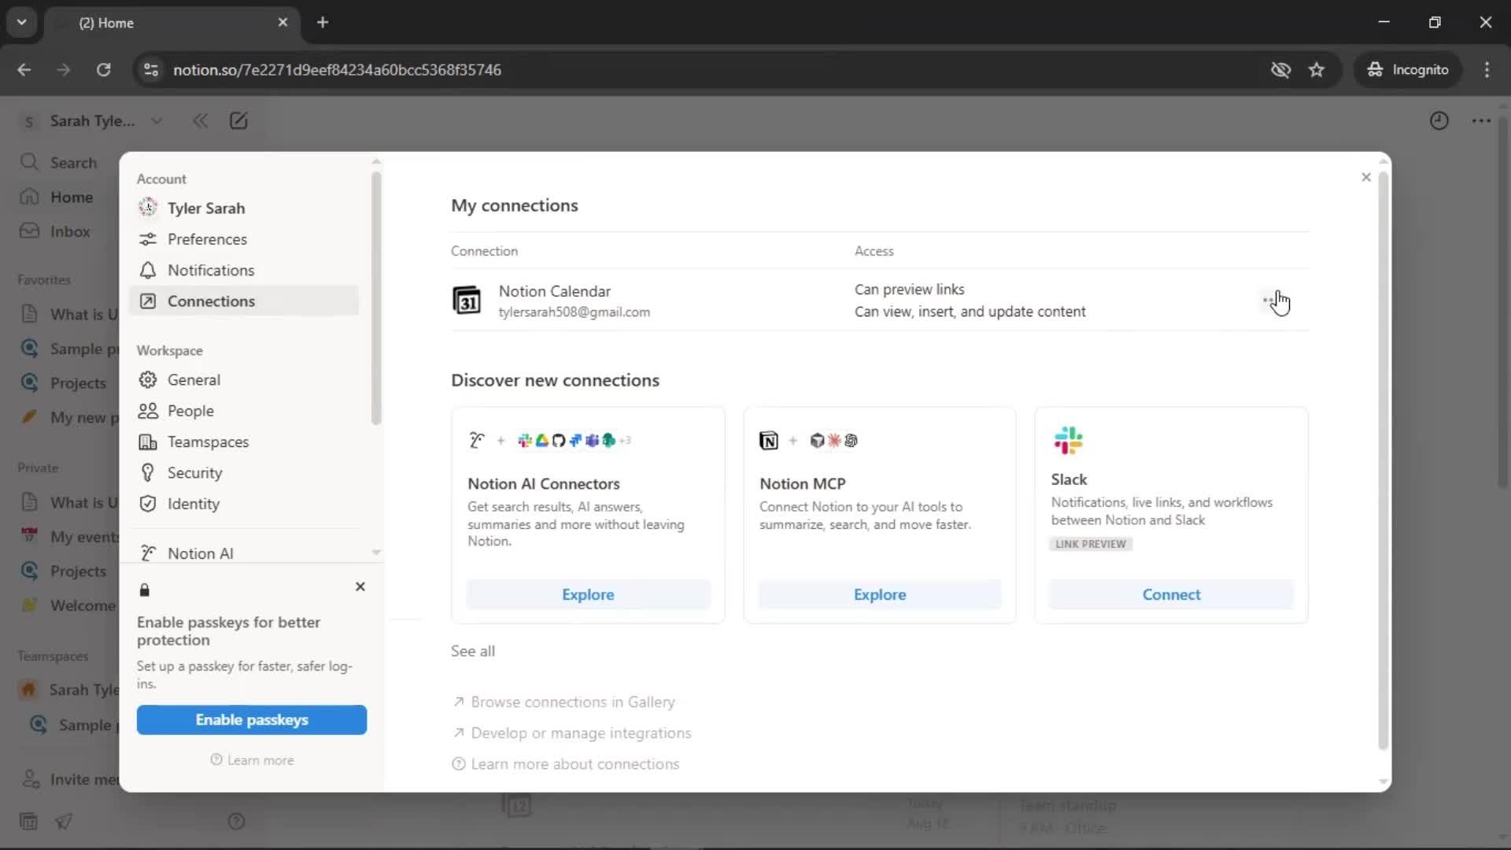Viewport: 1511px width, 850px height.
Task: Select the Connections settings tab
Action: pos(244,301)
